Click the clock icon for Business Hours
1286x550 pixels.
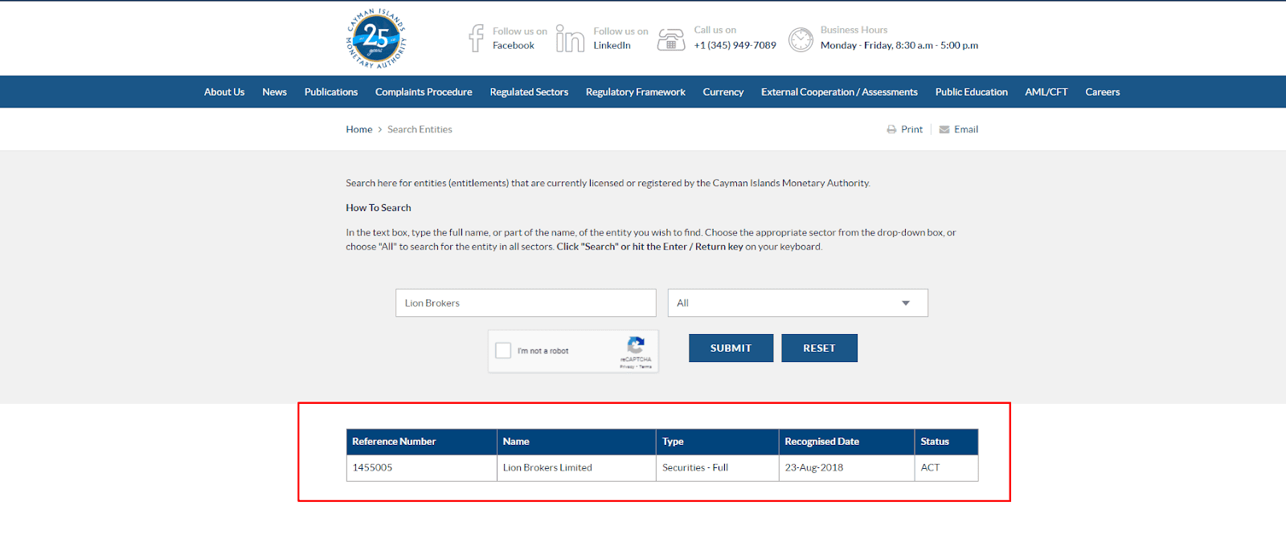[x=801, y=39]
